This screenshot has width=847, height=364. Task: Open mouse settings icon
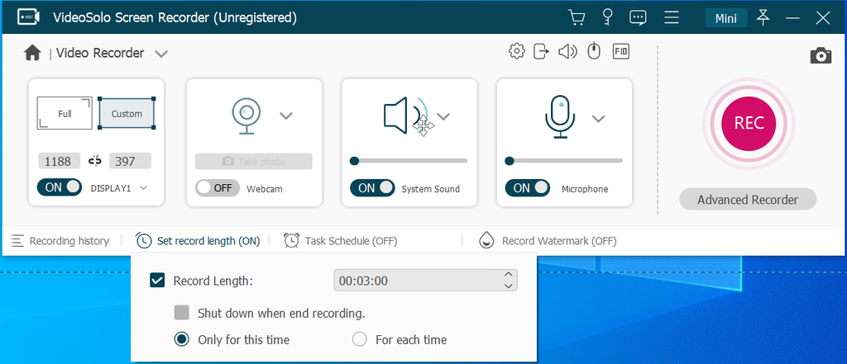tap(594, 51)
